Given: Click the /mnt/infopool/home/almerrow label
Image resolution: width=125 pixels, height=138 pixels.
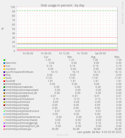Looking at the screenshot, I should coord(23,117).
